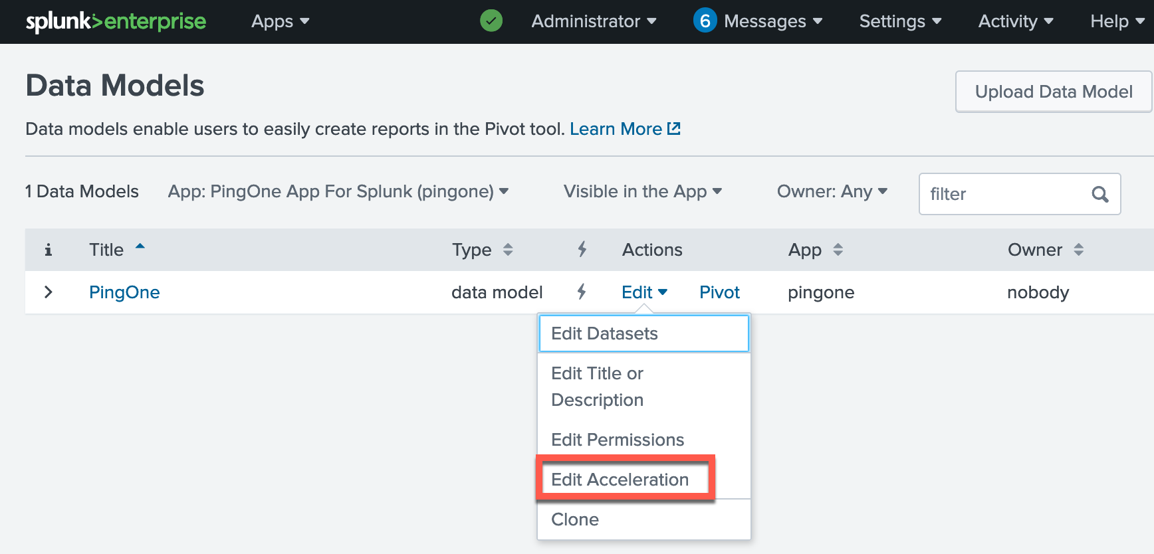Sort by Owner column arrows

(1078, 250)
